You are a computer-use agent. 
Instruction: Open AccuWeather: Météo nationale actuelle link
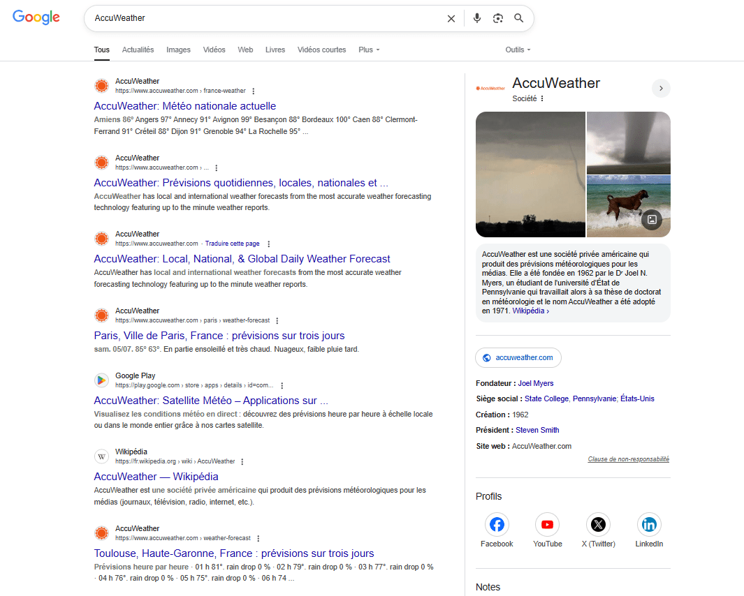coord(185,106)
